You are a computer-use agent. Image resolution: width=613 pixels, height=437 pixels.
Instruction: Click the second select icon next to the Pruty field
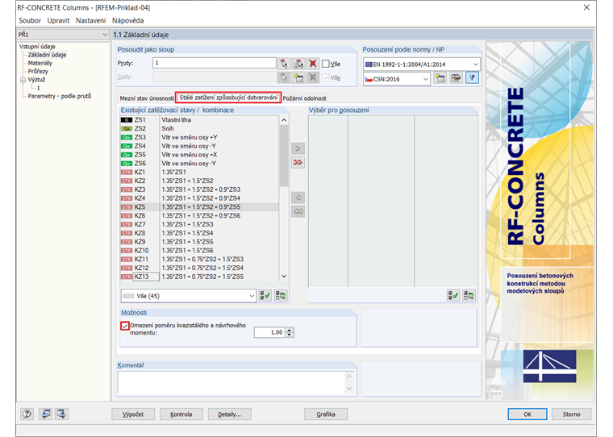[298, 64]
